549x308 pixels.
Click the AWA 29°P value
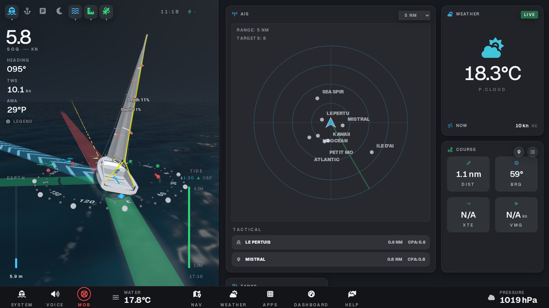17,110
